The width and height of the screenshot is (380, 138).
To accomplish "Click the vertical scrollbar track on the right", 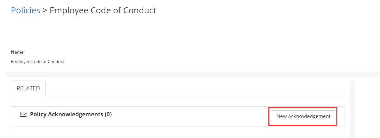I will coord(353,109).
